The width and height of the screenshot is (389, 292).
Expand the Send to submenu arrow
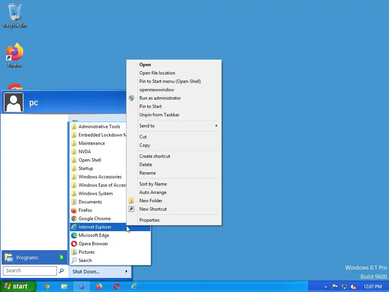point(216,126)
